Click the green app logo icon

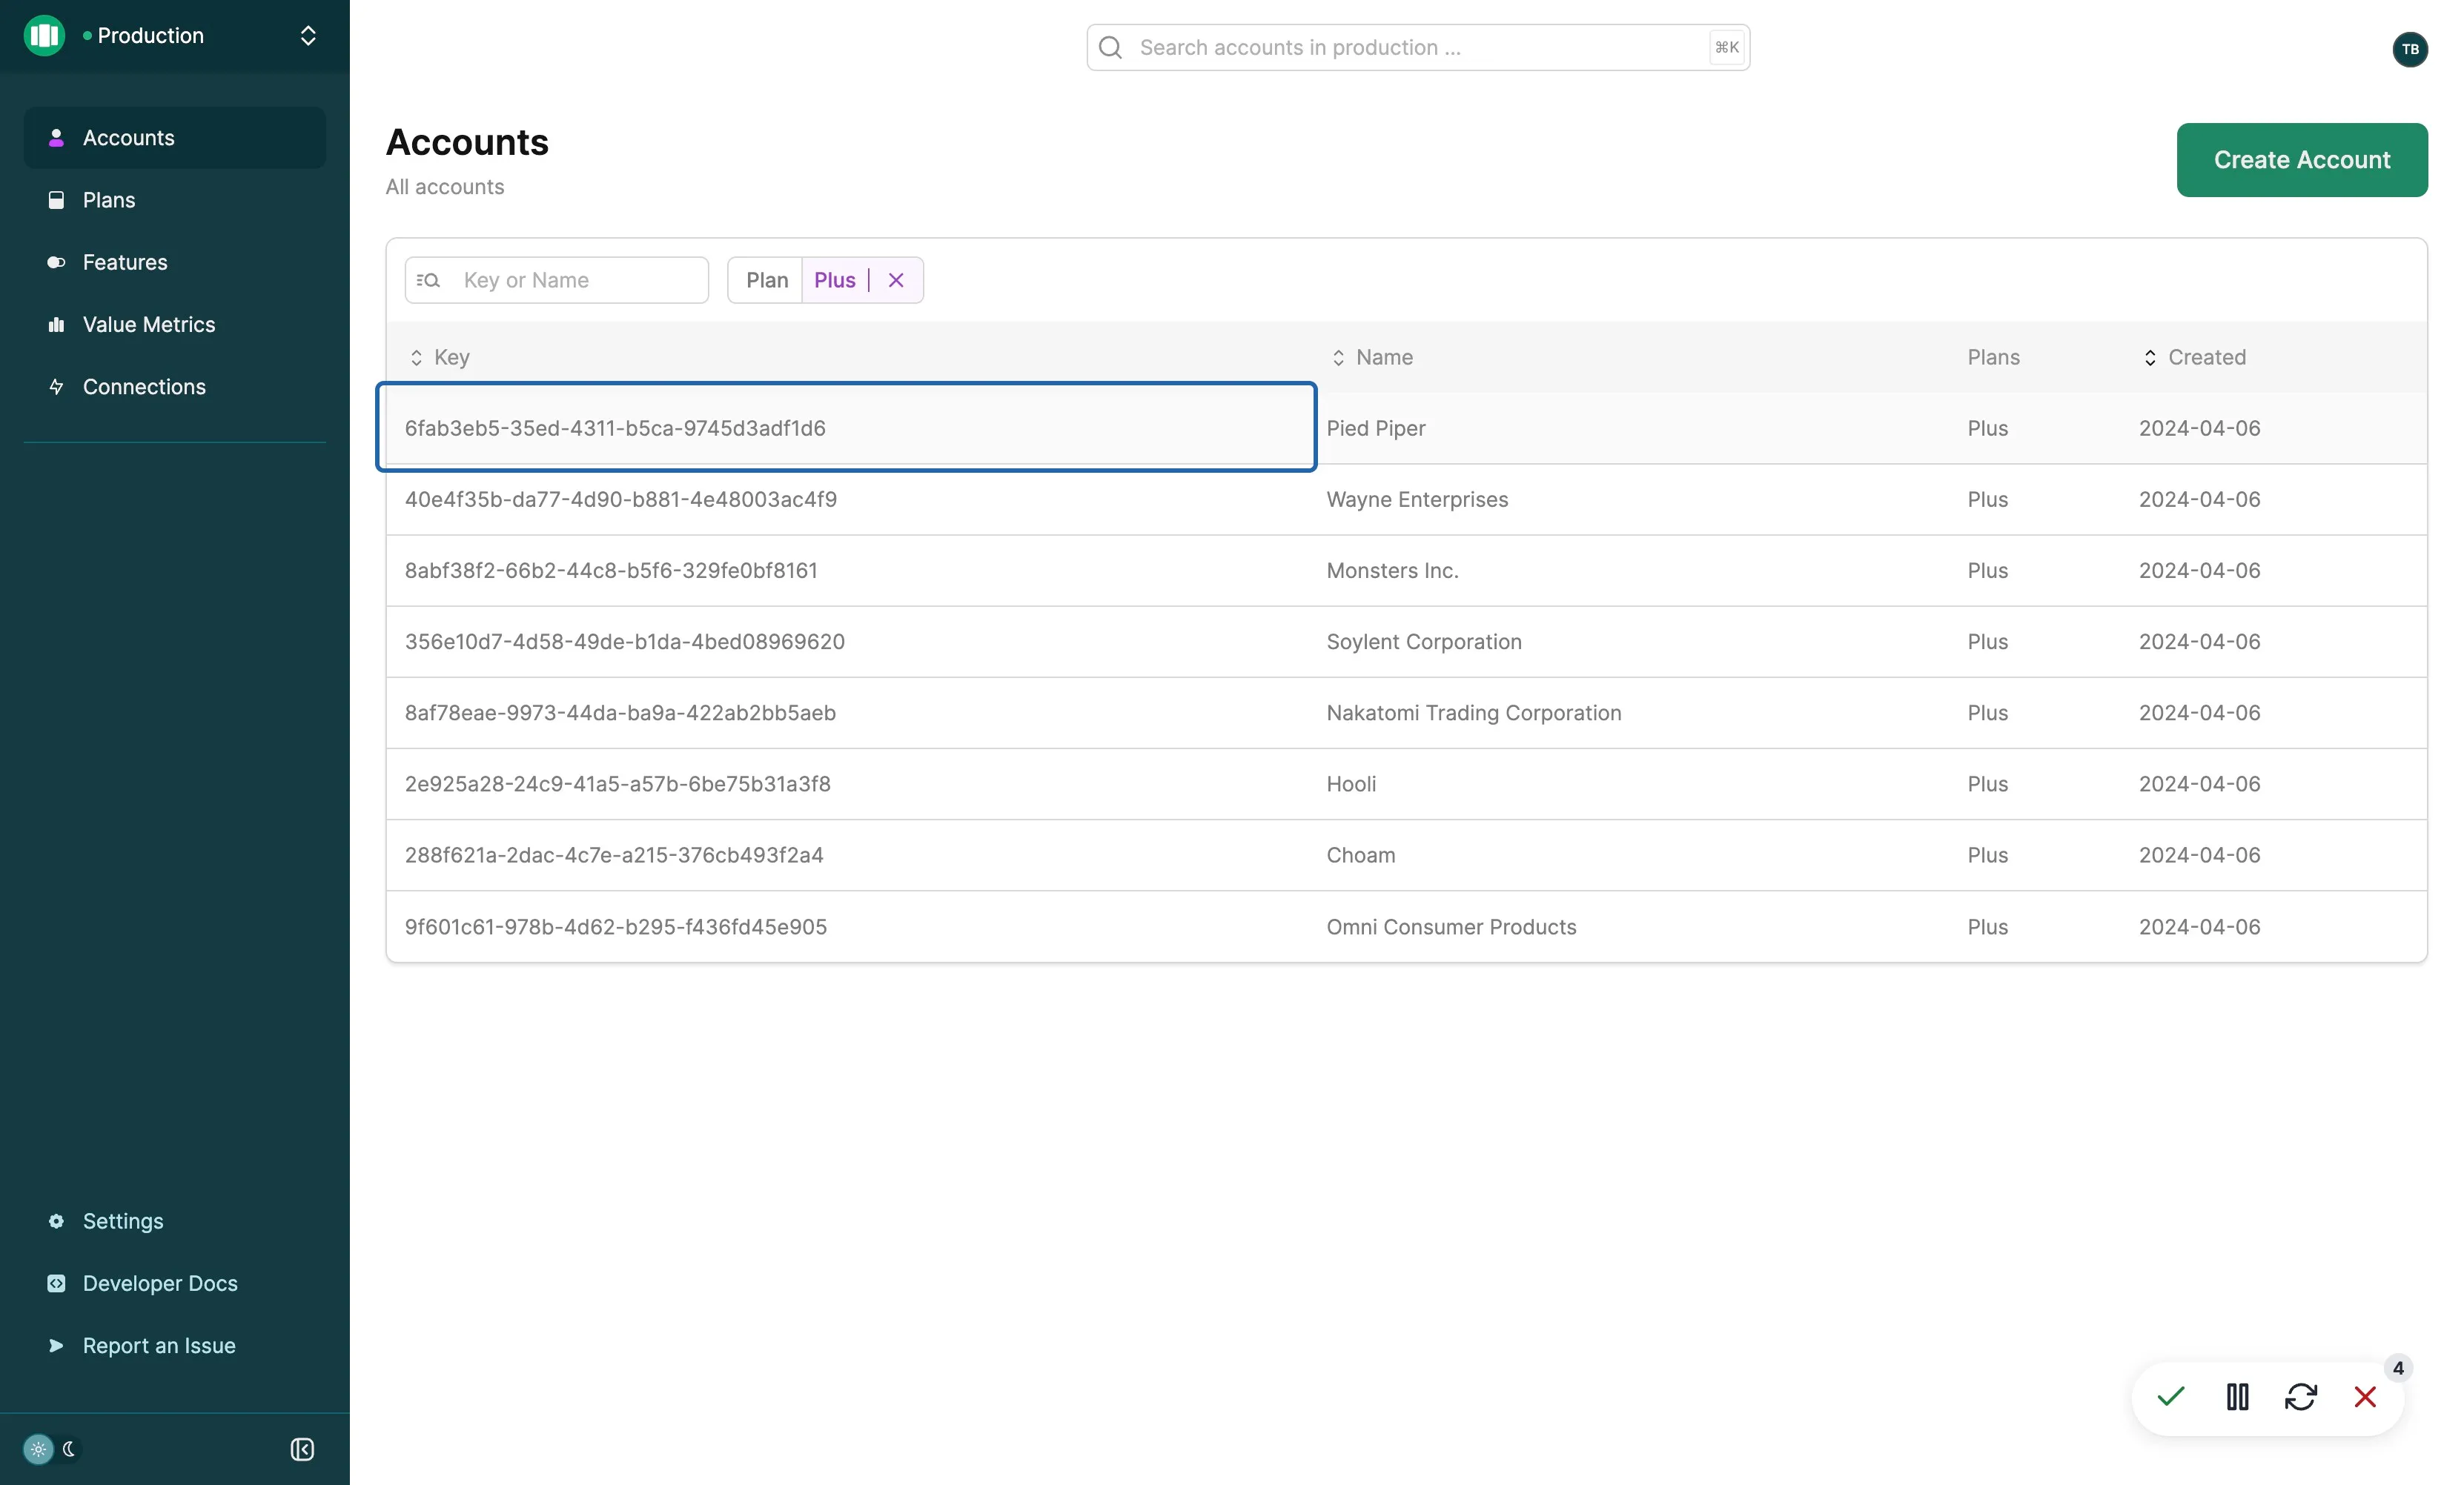pyautogui.click(x=44, y=36)
